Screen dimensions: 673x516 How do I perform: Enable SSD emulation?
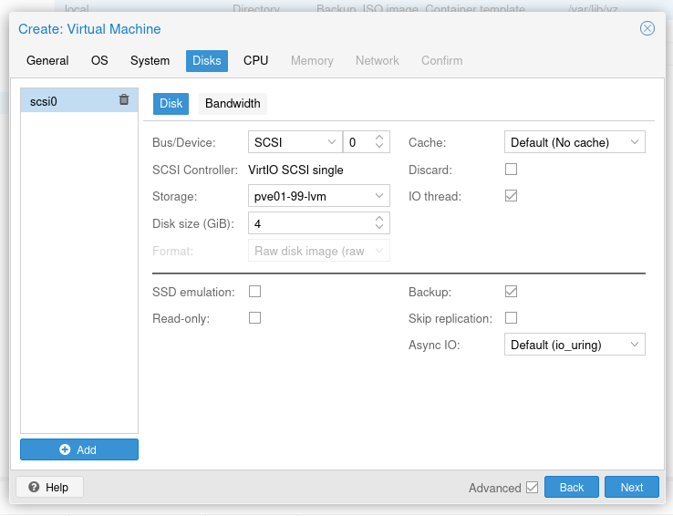tap(255, 291)
